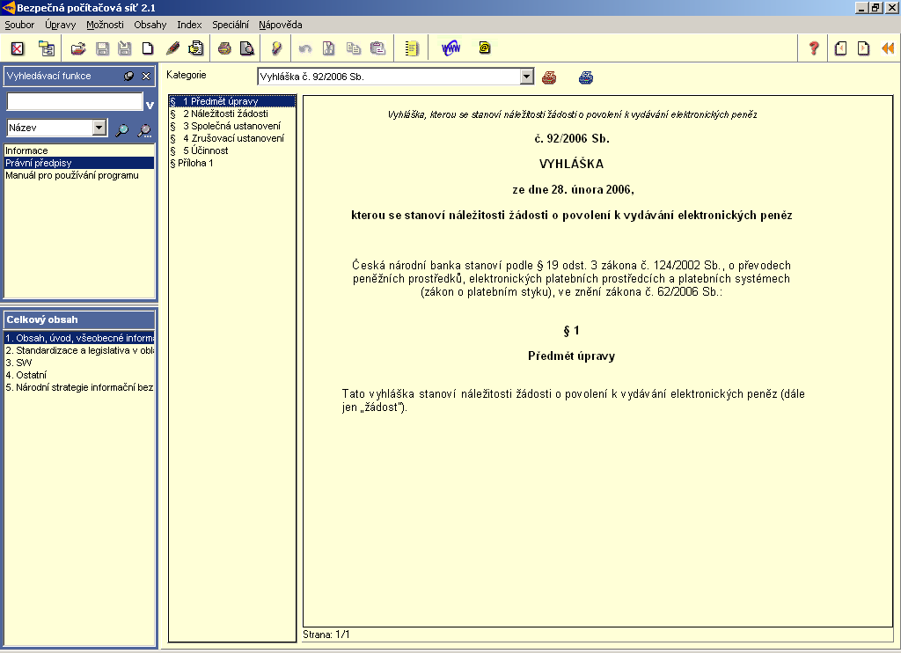Viewport: 901px width, 653px height.
Task: Click the documents-with-pointer toolbar icon
Action: pos(196,49)
